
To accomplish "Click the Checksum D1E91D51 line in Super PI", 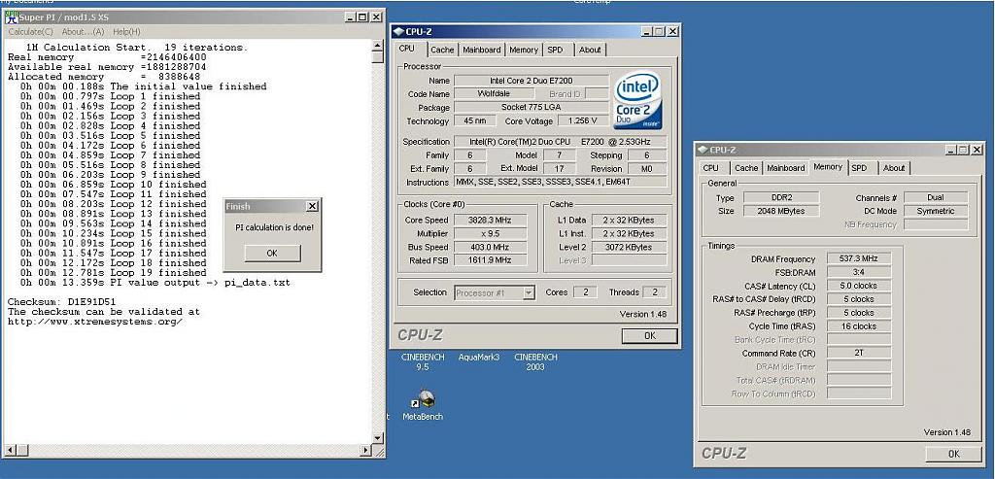I will tap(61, 301).
